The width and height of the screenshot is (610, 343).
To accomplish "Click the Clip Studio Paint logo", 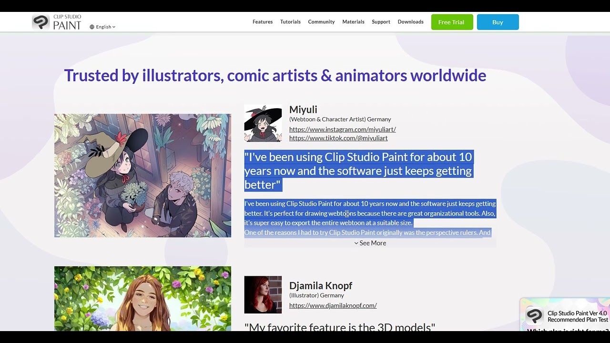I will pos(57,22).
